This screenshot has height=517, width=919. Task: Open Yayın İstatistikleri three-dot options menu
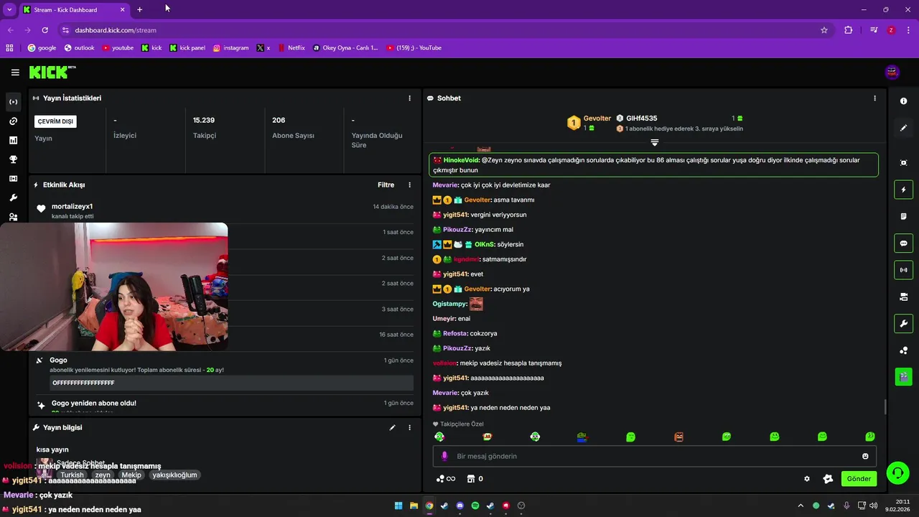[410, 98]
